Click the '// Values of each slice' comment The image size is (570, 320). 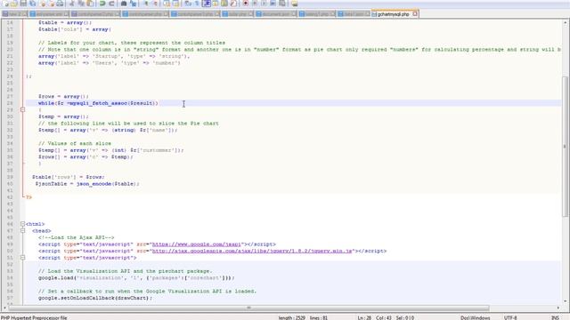(x=75, y=143)
